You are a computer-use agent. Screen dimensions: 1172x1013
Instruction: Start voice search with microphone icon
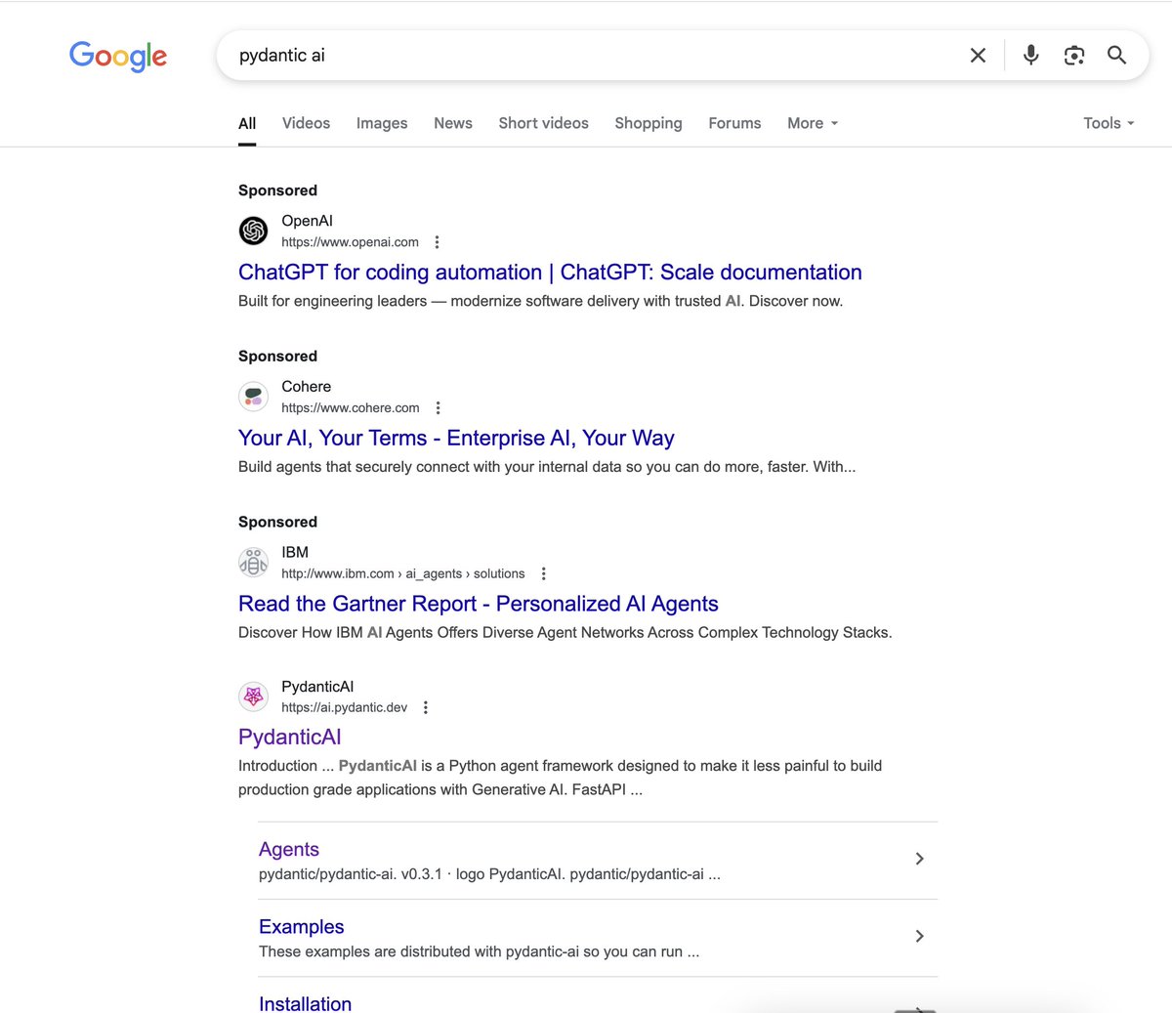tap(1030, 56)
